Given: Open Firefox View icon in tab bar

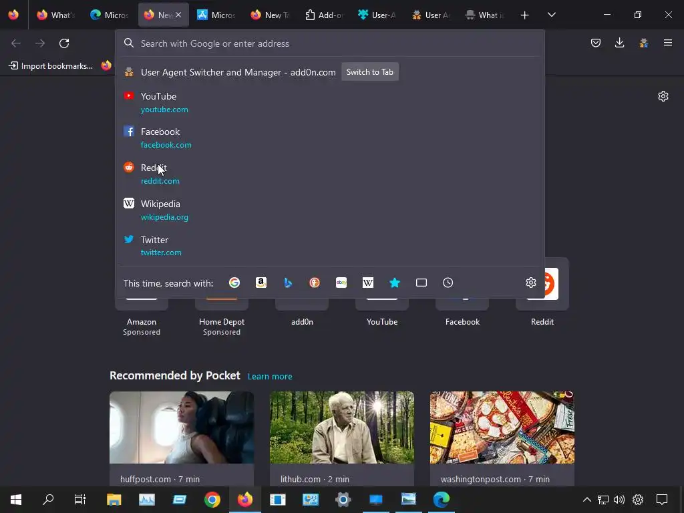Looking at the screenshot, I should [x=13, y=15].
